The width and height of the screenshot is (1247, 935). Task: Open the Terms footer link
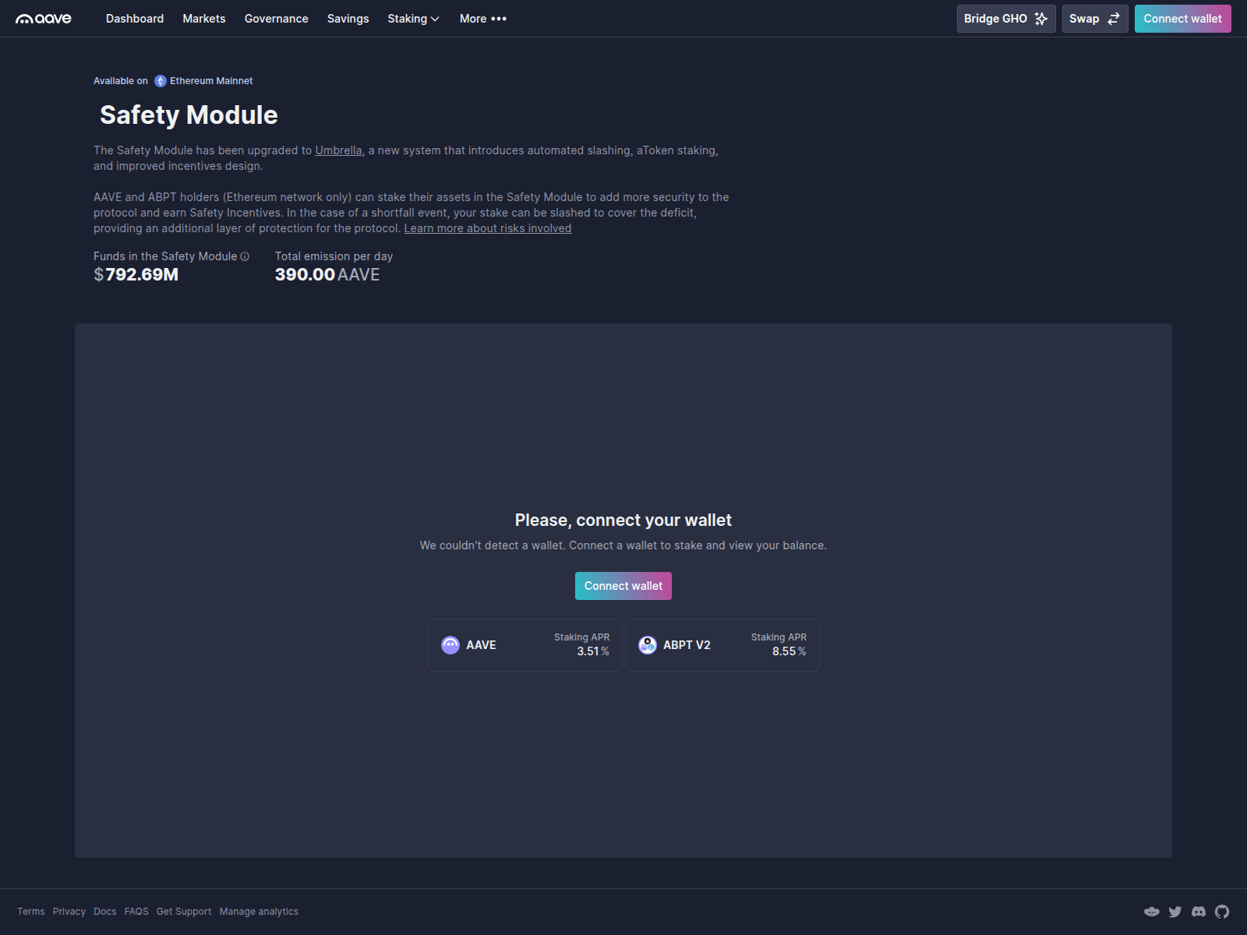click(31, 912)
